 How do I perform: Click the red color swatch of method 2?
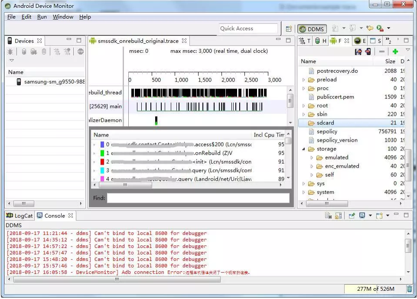point(102,162)
